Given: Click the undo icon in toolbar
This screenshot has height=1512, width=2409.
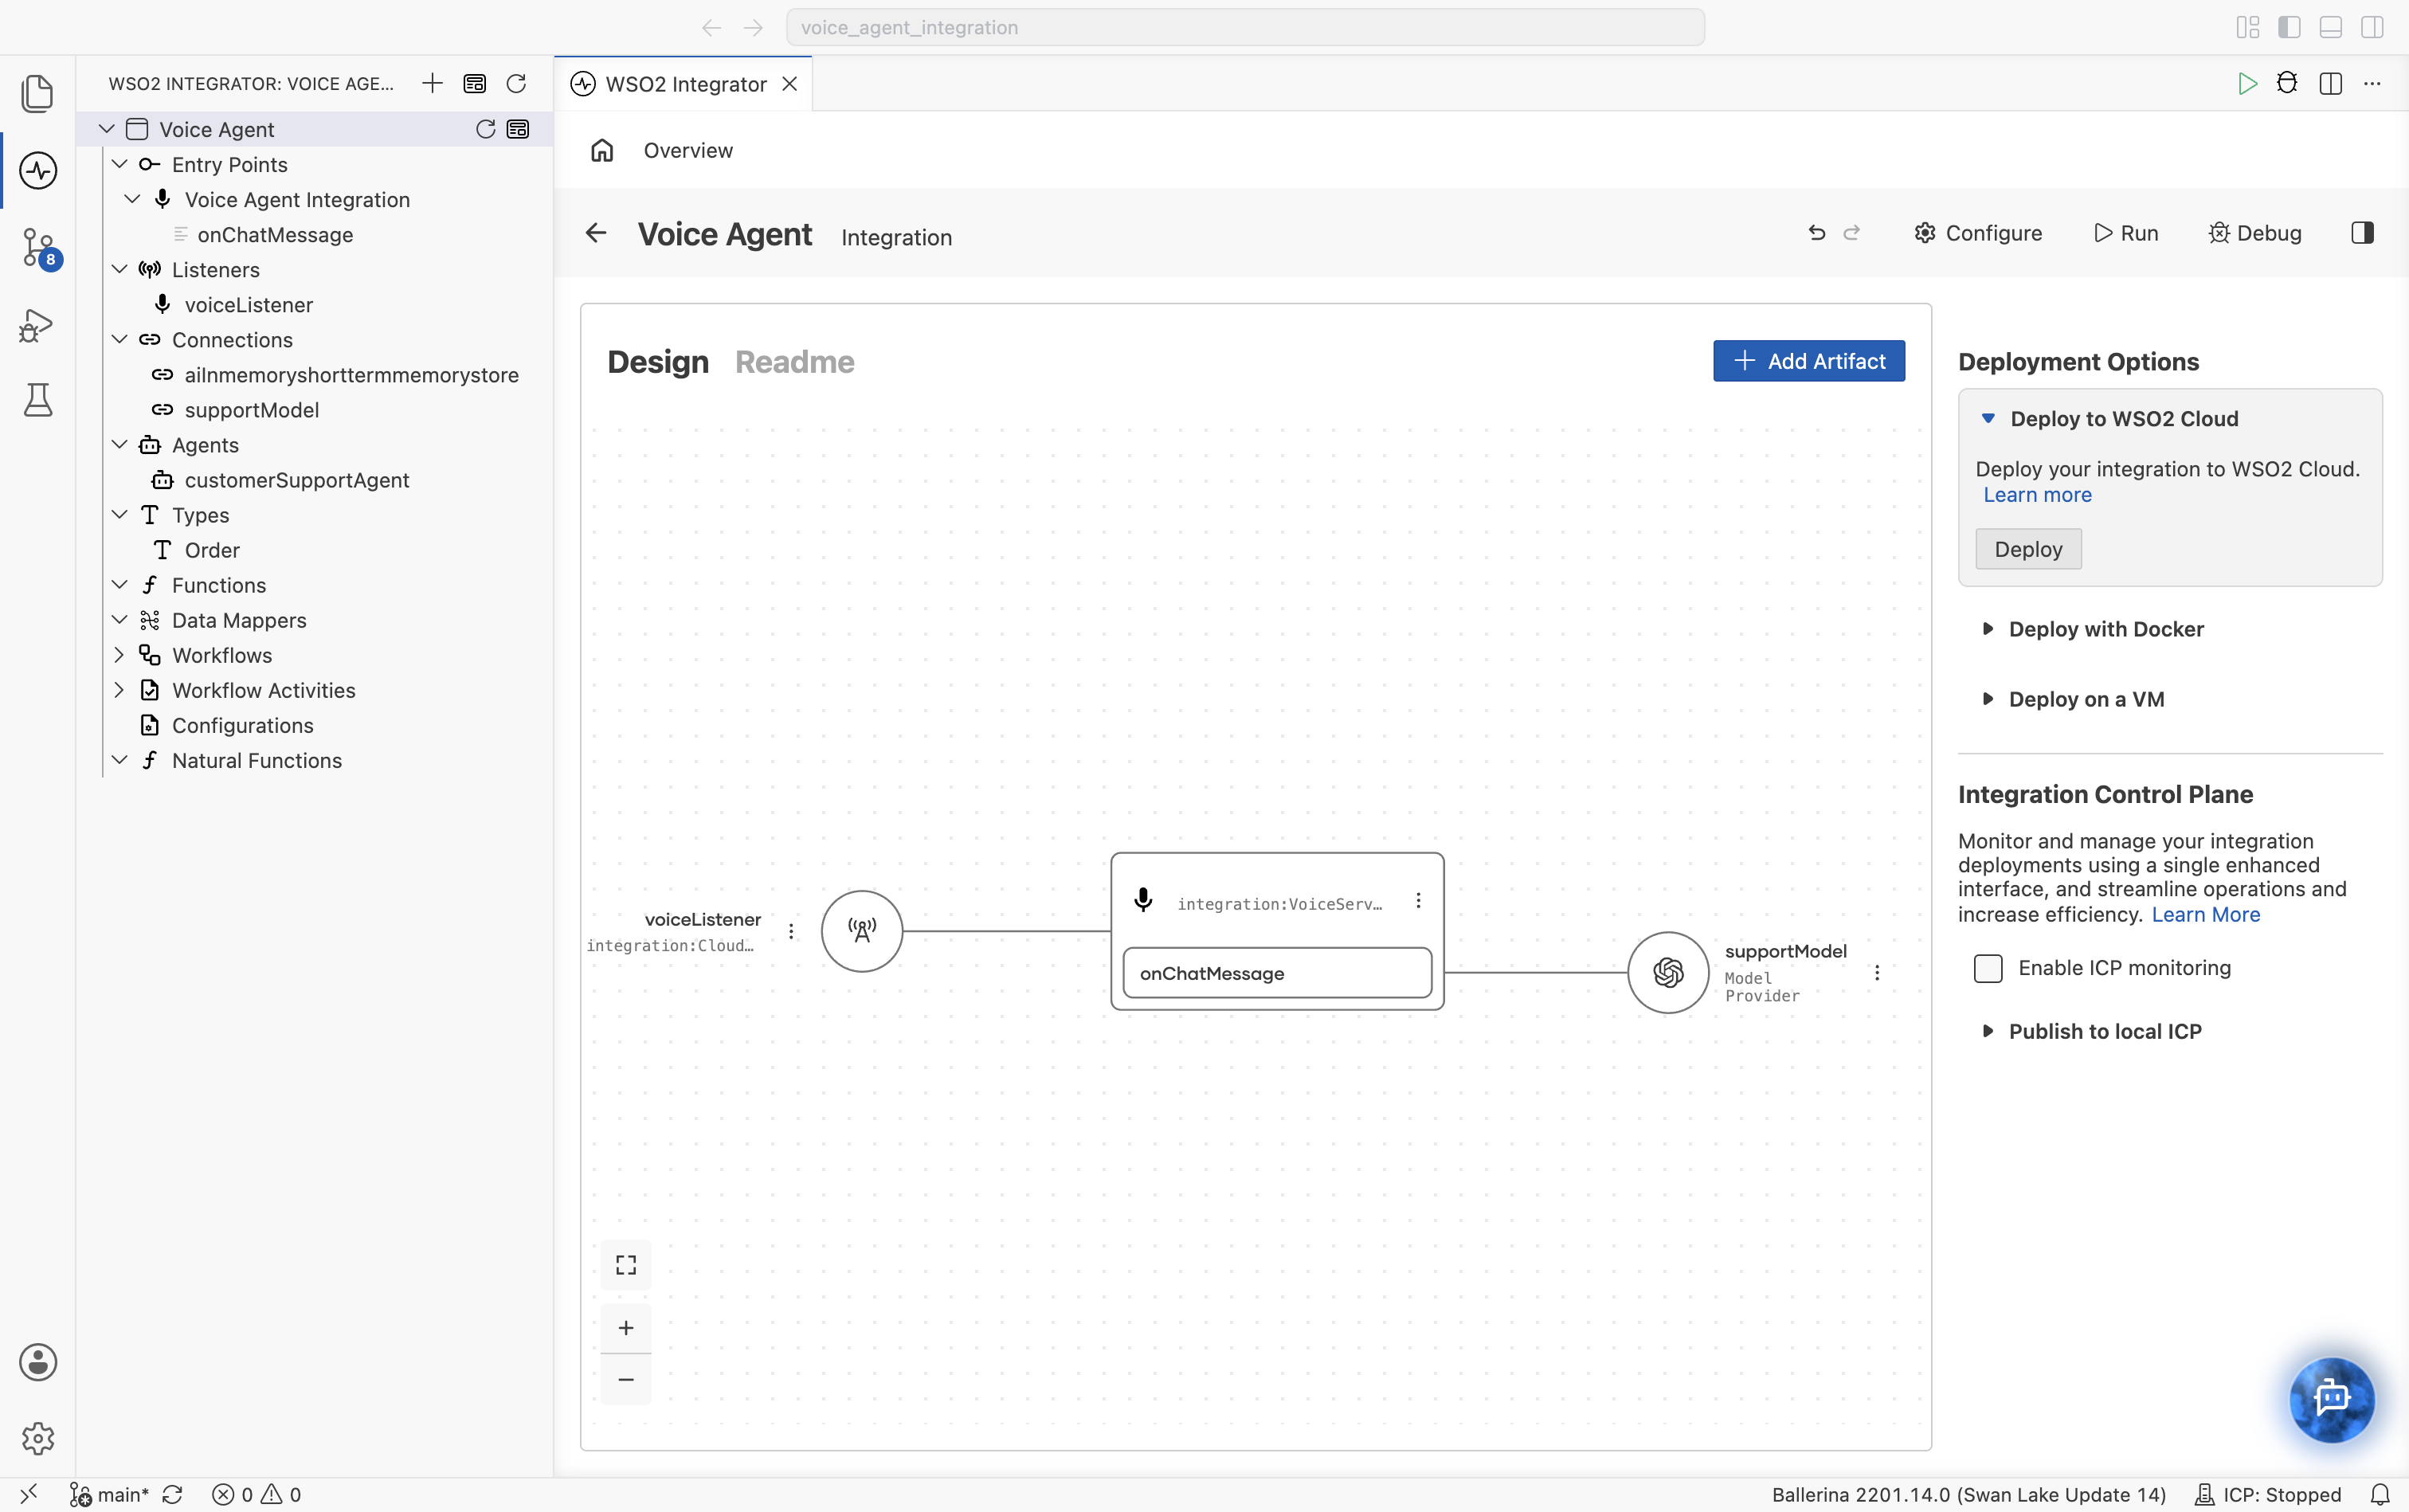Looking at the screenshot, I should (x=1817, y=233).
